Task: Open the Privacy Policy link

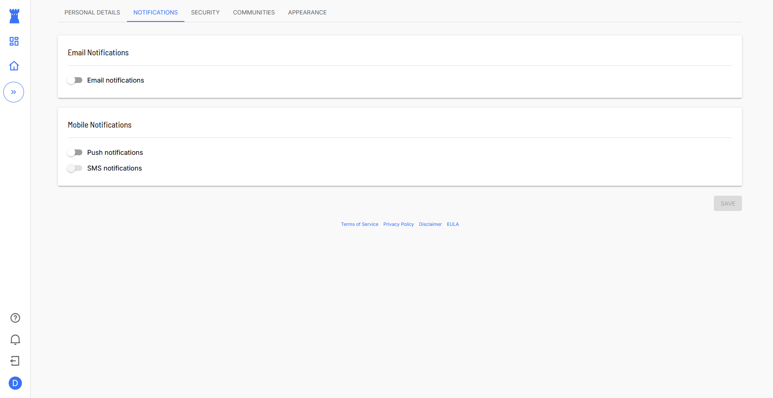Action: pyautogui.click(x=398, y=224)
